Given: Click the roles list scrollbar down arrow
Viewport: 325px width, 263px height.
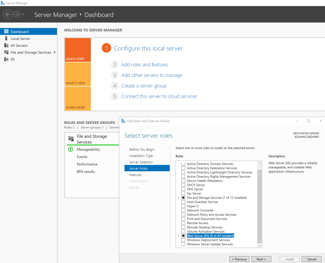Looking at the screenshot, I should pyautogui.click(x=259, y=246).
